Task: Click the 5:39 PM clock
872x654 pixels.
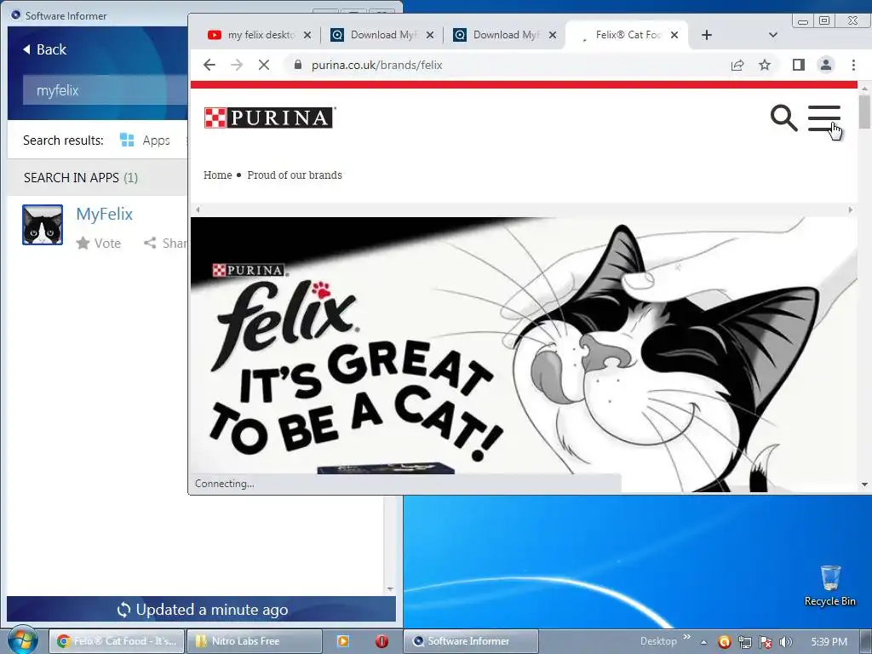Action: pos(829,642)
